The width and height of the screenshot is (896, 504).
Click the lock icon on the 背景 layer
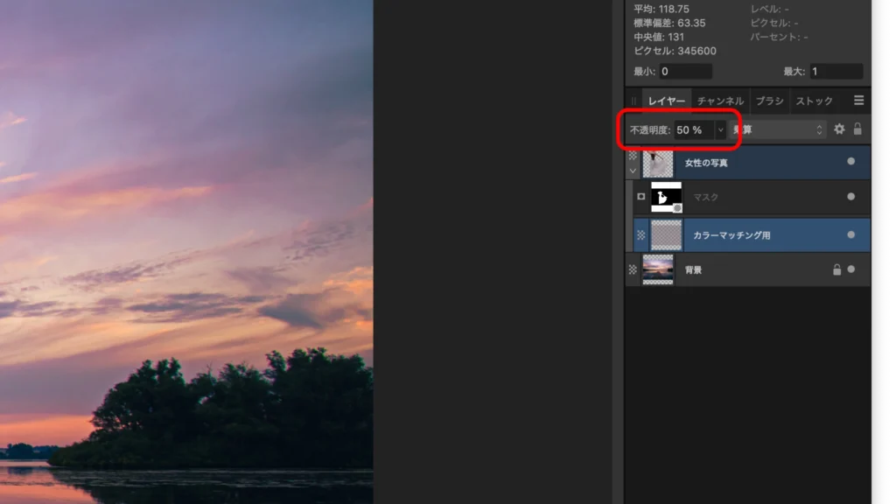click(x=836, y=269)
